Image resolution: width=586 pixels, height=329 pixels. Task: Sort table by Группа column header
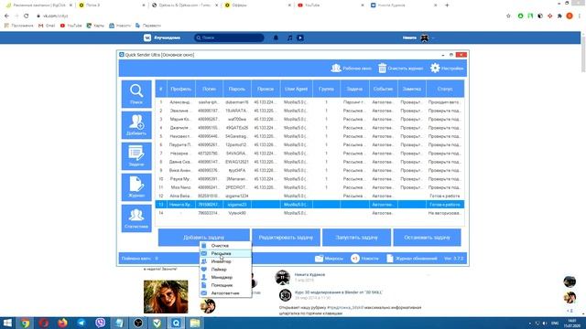pyautogui.click(x=326, y=89)
